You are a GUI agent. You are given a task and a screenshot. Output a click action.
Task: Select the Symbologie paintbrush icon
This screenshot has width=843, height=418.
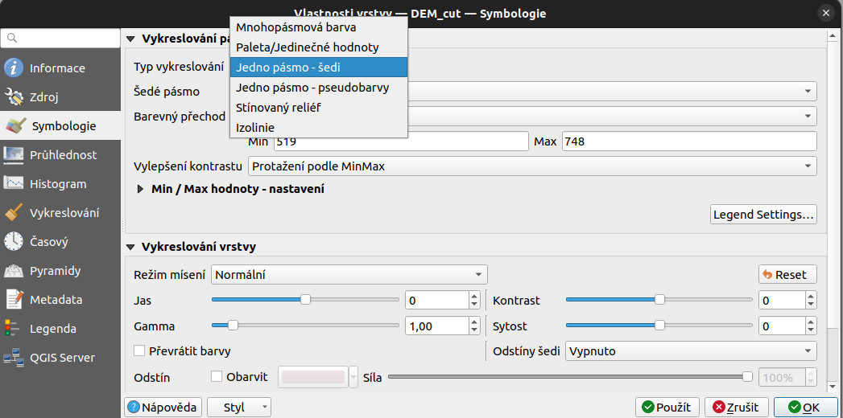point(14,126)
